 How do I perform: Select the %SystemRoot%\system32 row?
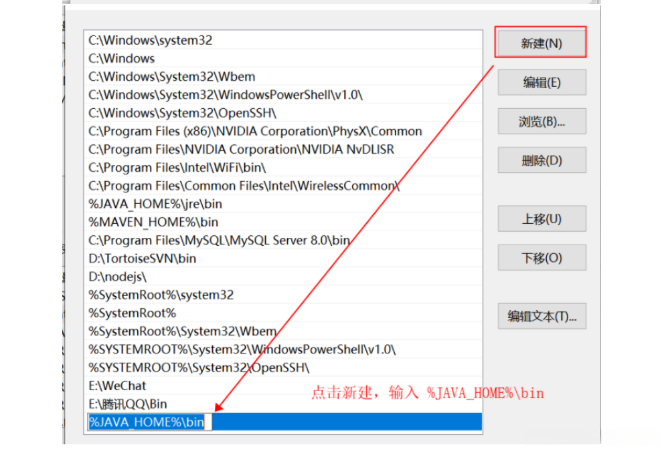tap(283, 295)
